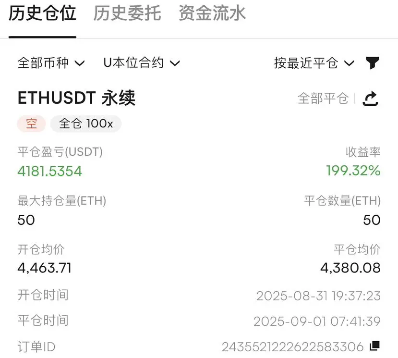Expand the 全部币种 dropdown
Viewport: 398px width, 358px height.
(x=51, y=63)
